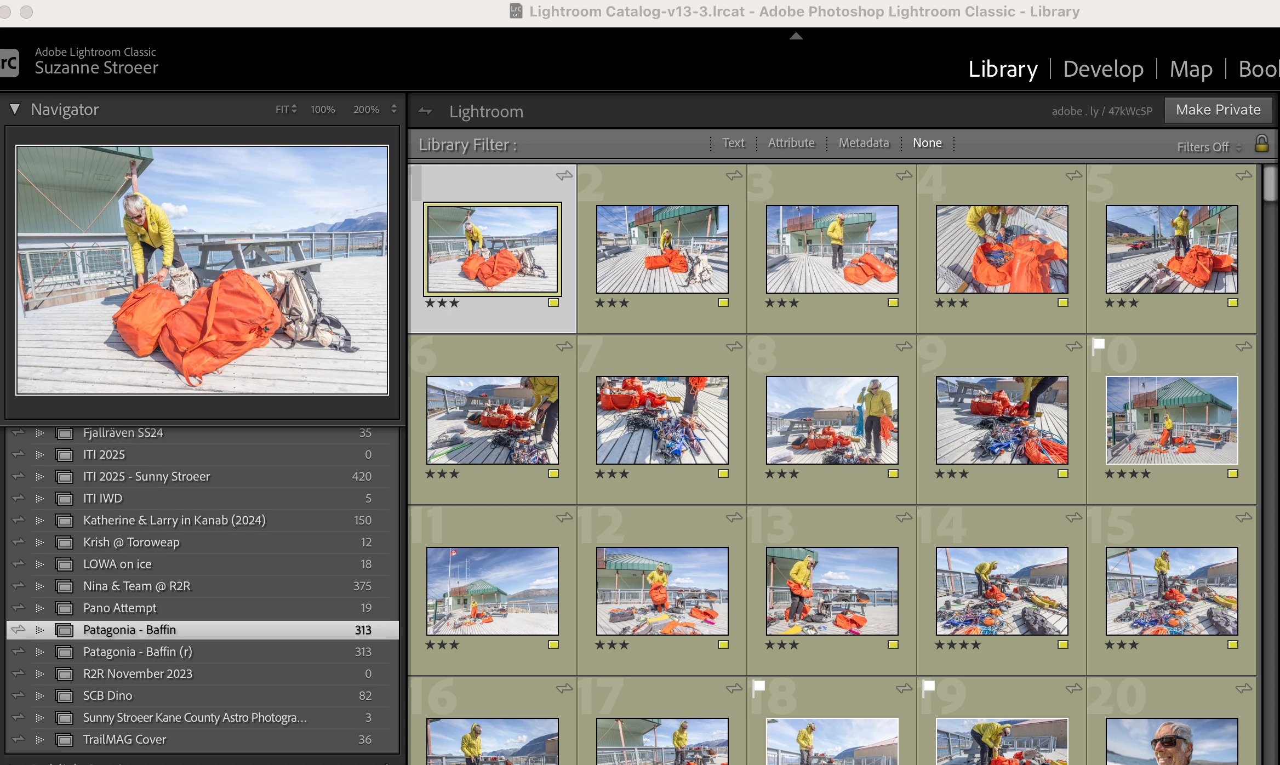Click sync icon on photo 9 thumbnail

tap(1073, 346)
